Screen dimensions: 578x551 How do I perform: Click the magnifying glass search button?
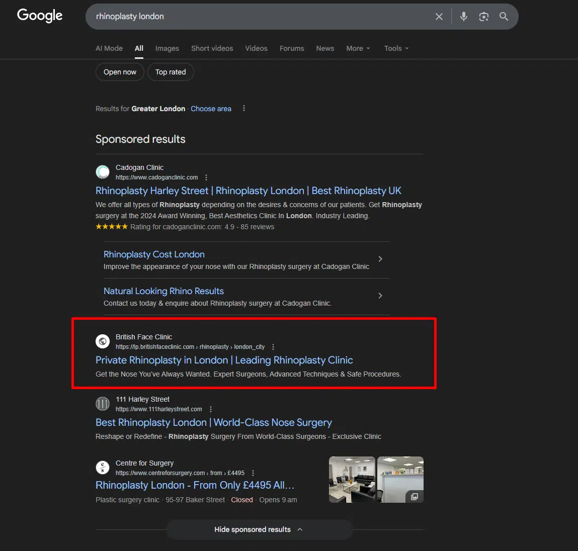tap(504, 17)
